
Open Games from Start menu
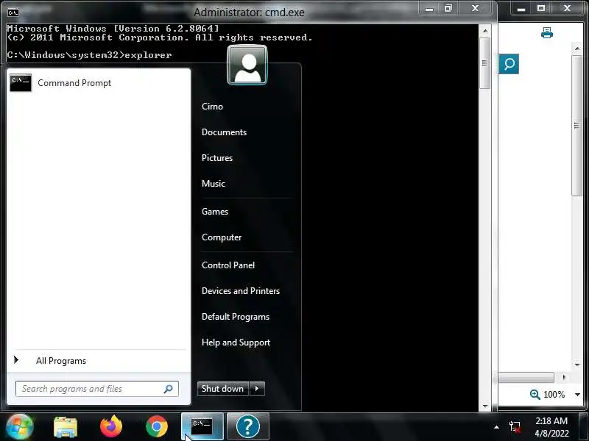(215, 212)
